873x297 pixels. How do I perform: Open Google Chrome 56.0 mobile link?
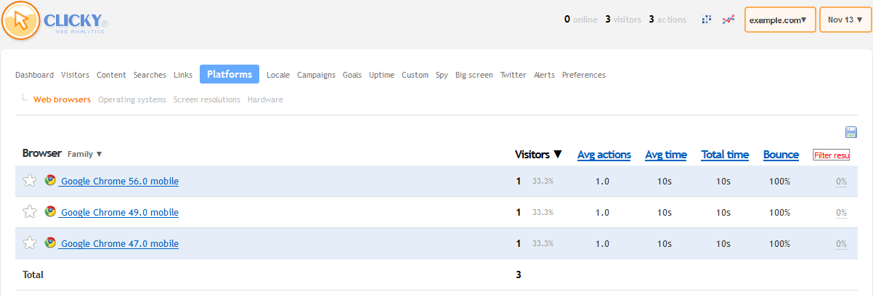click(119, 182)
